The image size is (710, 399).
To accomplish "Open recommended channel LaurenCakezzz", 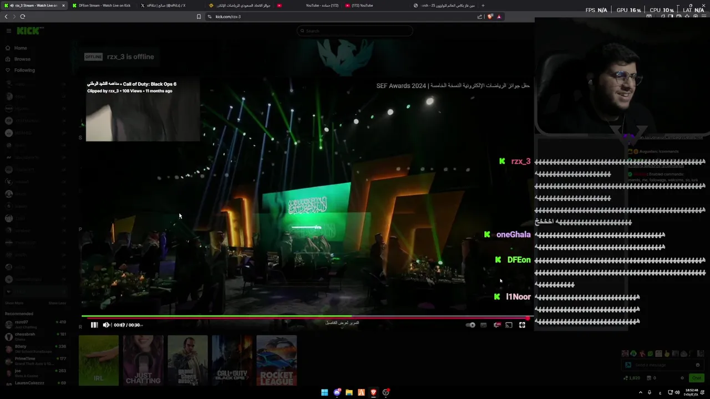I will (35, 383).
